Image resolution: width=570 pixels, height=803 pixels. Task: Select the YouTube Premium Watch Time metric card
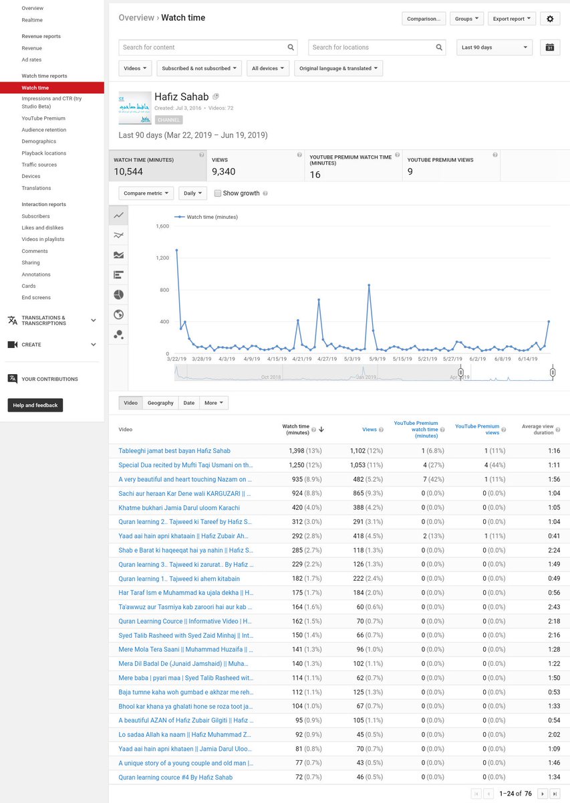coord(353,165)
